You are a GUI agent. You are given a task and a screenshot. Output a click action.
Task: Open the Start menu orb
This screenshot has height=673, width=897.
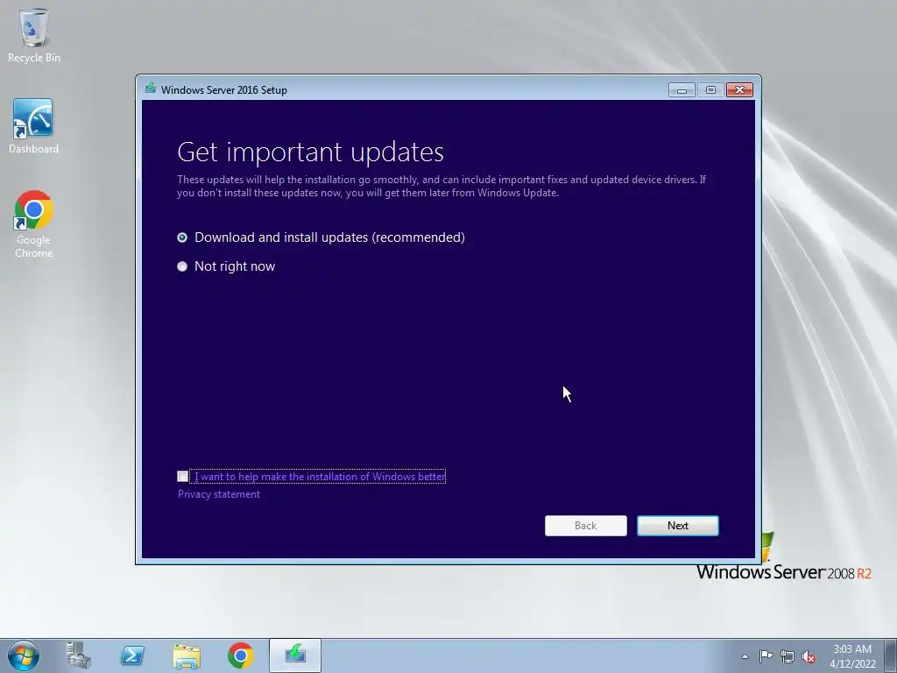tap(24, 655)
